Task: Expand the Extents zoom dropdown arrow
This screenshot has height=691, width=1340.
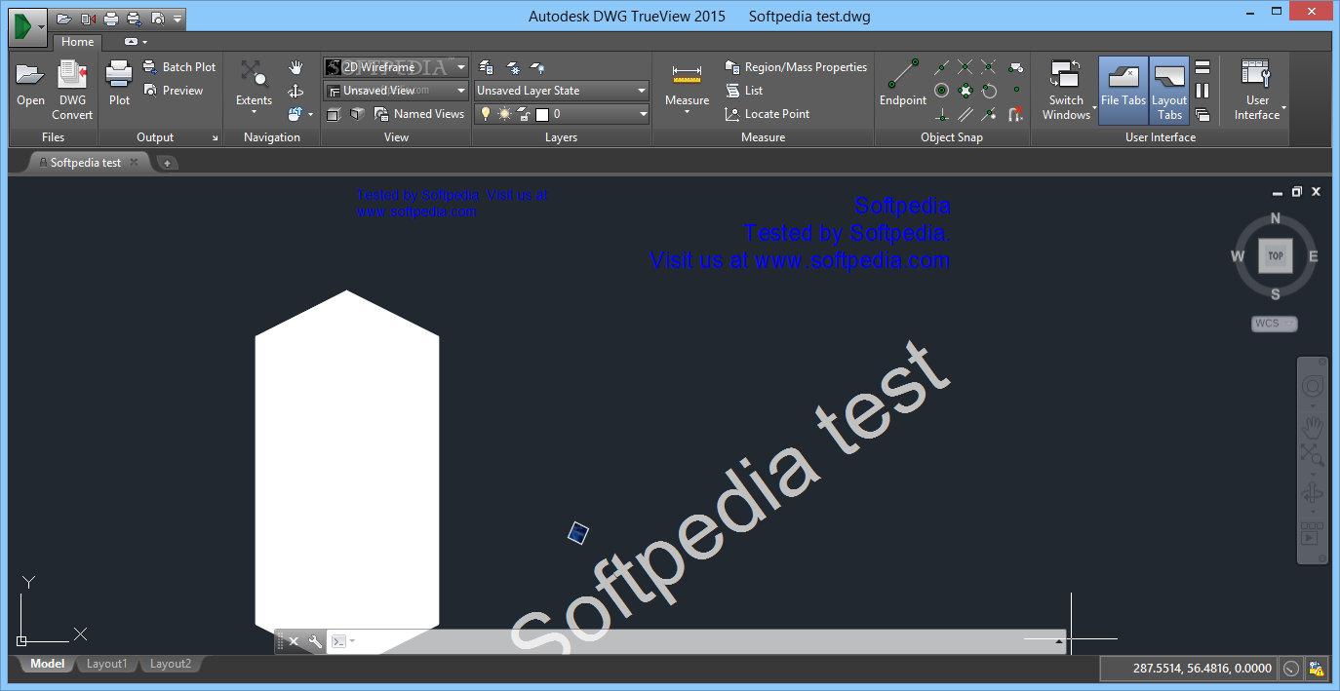Action: [255, 112]
